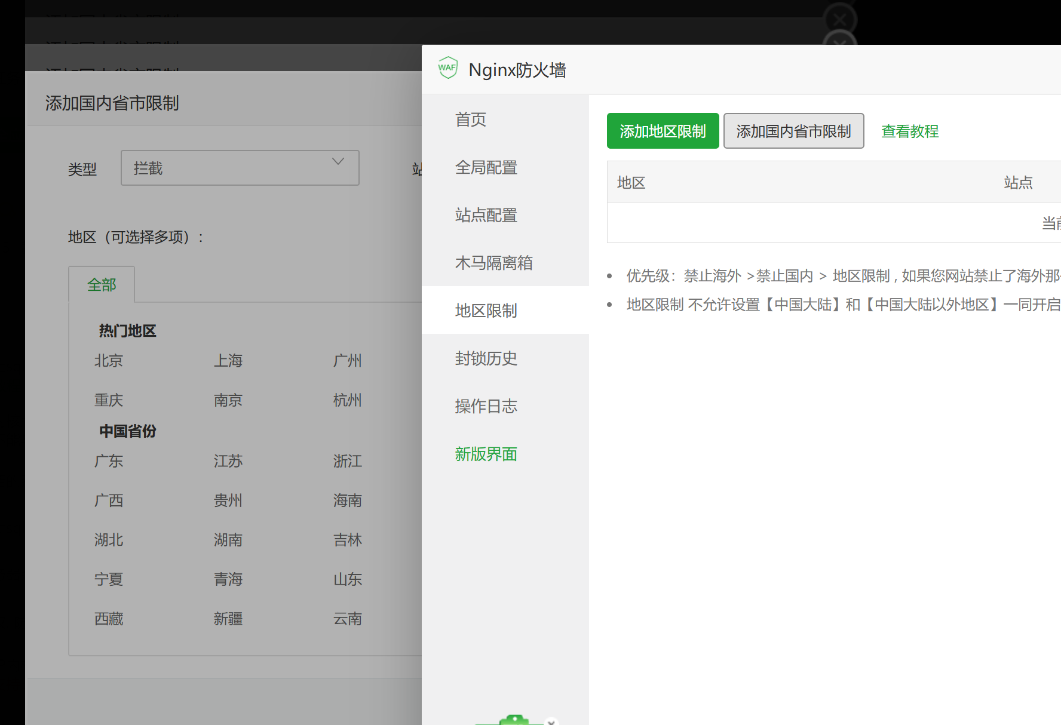1061x725 pixels.
Task: Open 木马隔离箱 sidebar item
Action: click(505, 262)
